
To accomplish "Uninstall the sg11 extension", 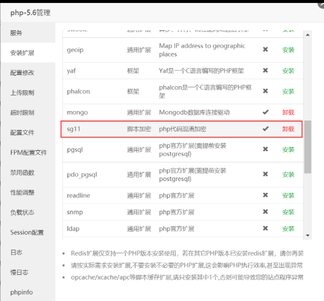I will point(289,129).
